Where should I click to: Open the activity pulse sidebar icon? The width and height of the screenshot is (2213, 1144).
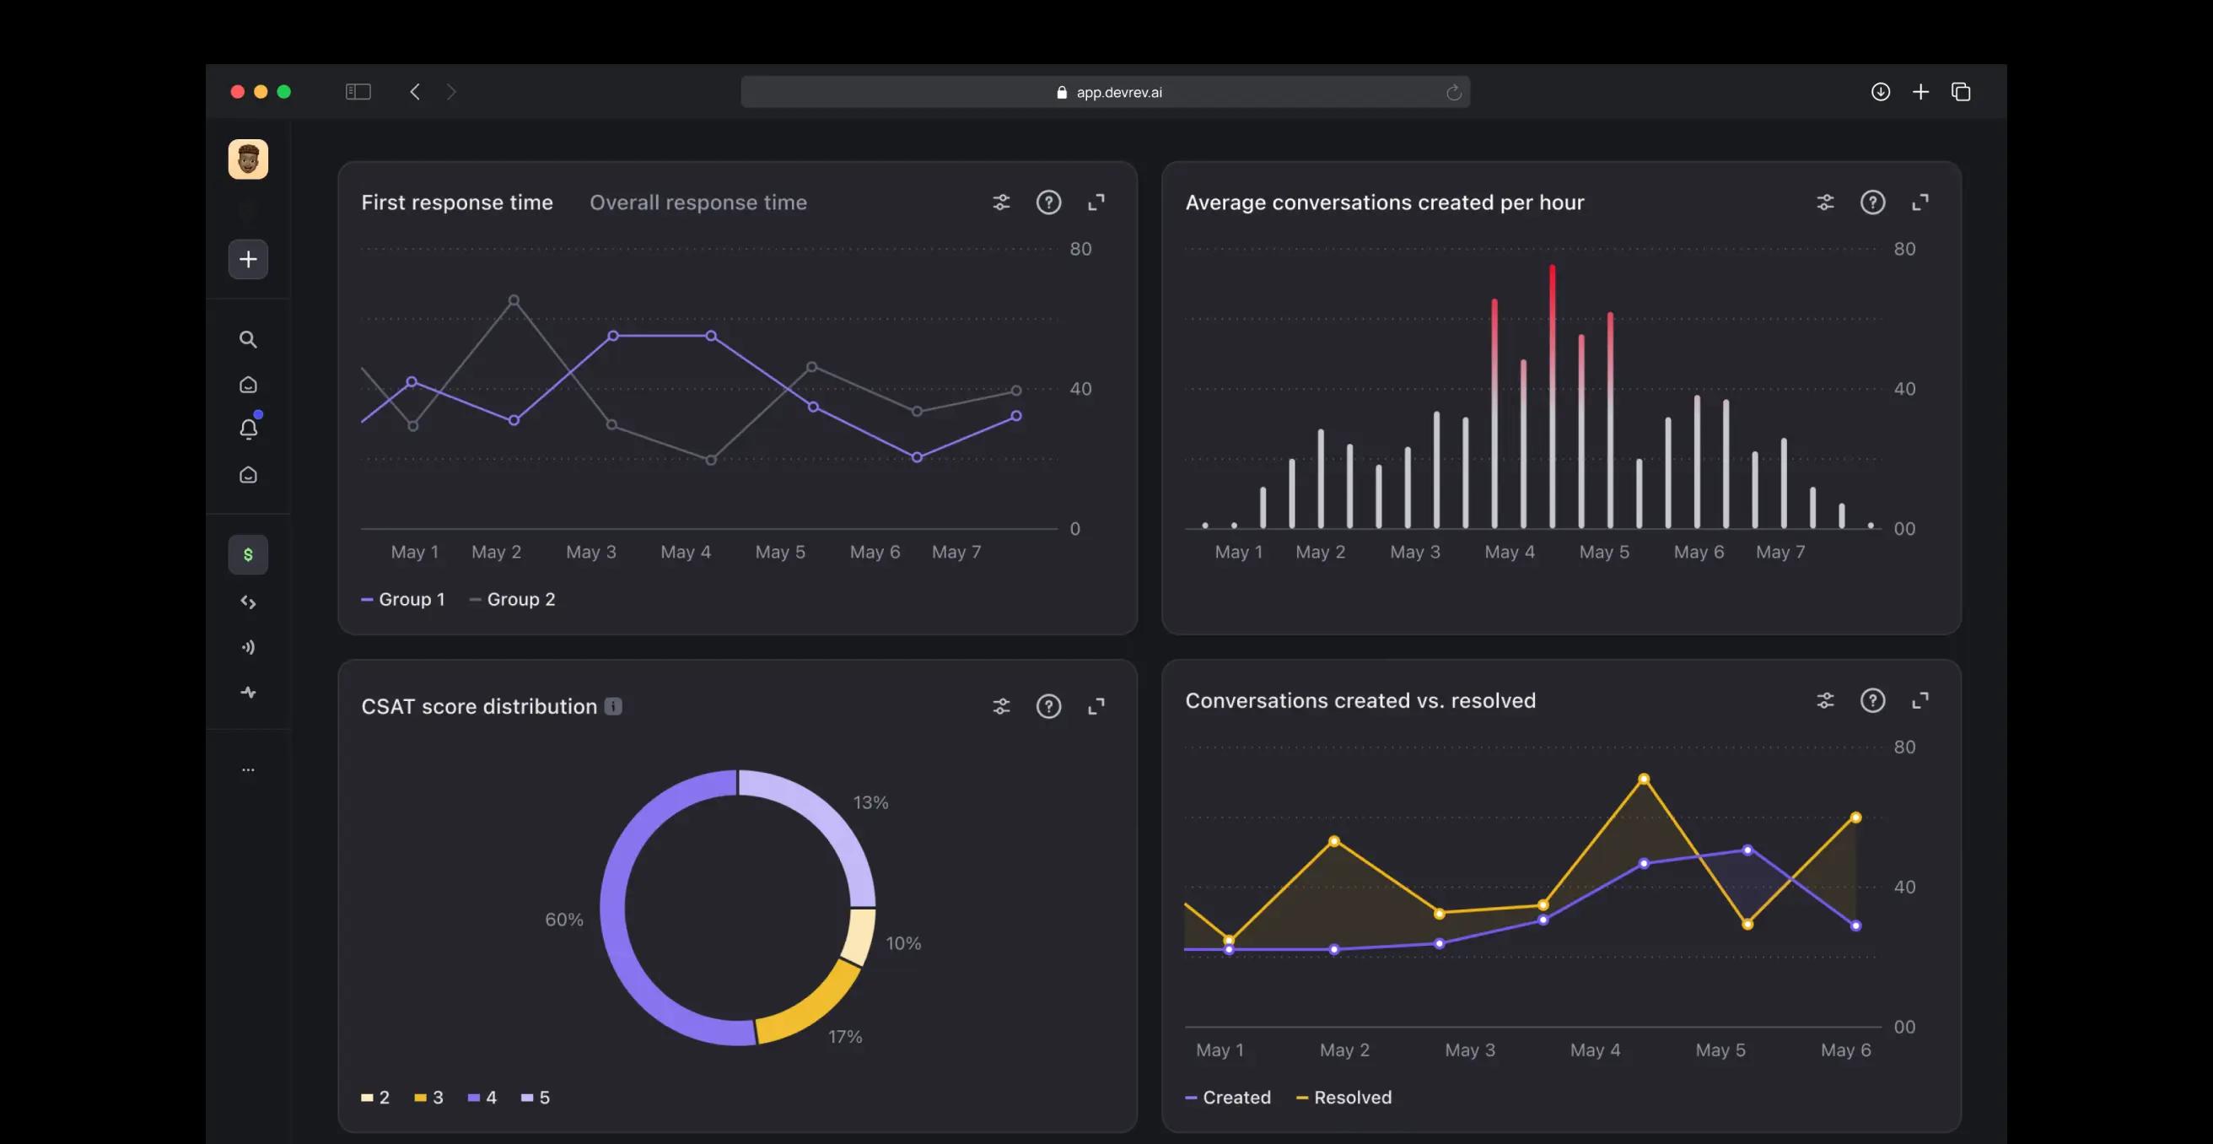(247, 693)
